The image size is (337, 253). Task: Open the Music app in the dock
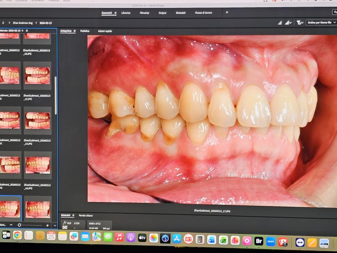coord(119,237)
